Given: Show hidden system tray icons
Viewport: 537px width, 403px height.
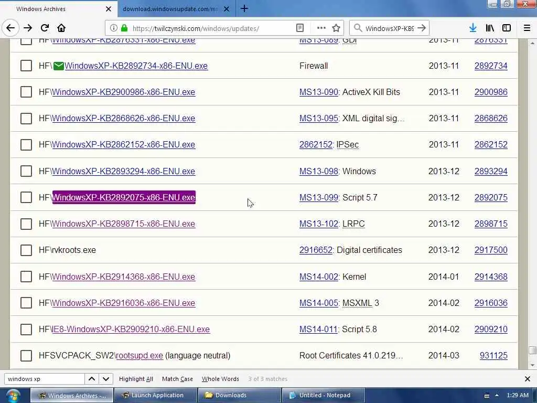Looking at the screenshot, I should [x=497, y=396].
